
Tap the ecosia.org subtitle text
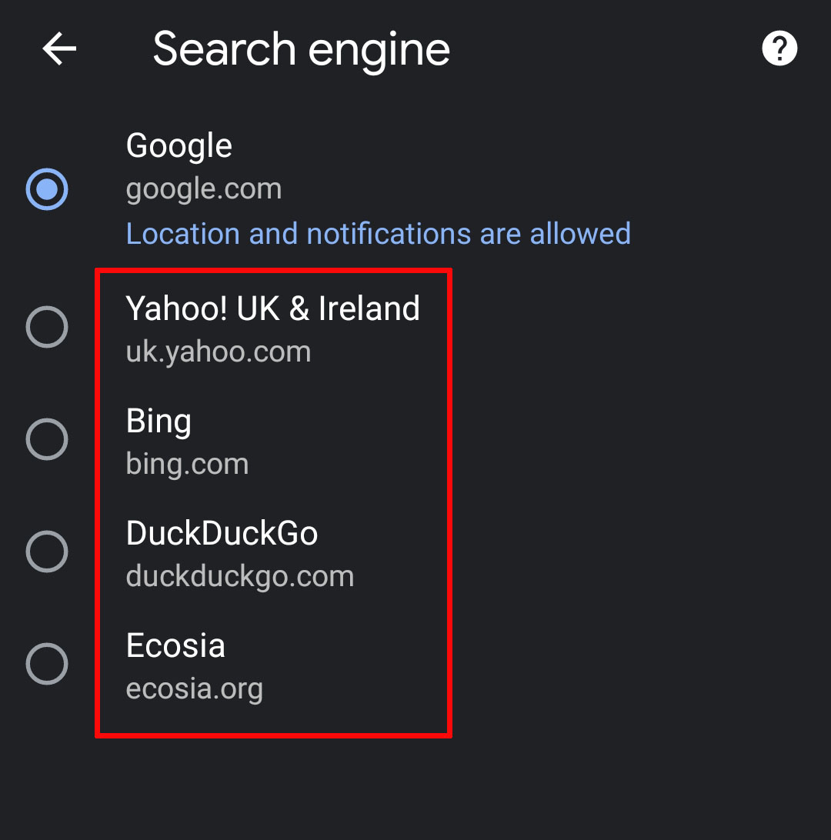195,689
